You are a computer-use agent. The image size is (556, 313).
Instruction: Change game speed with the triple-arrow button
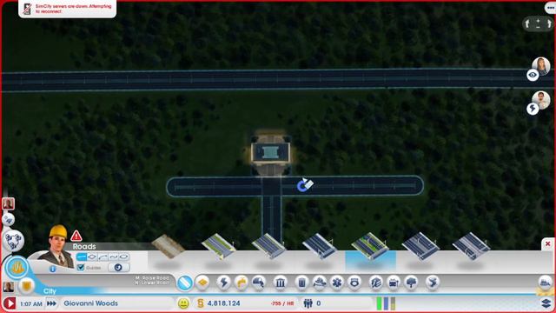tap(51, 303)
